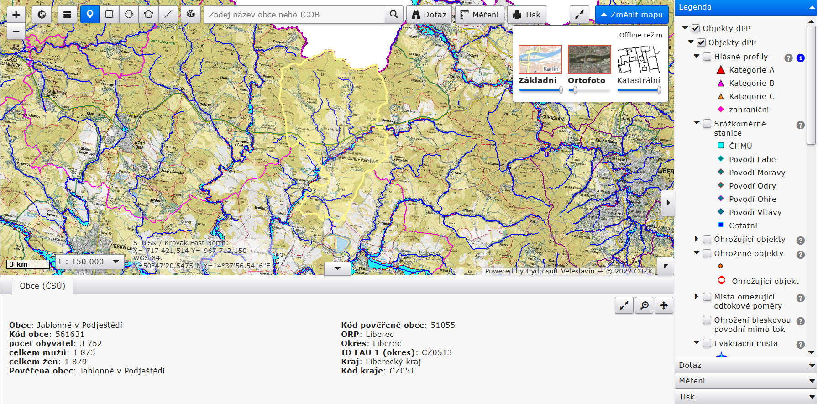Uncheck the top Objekty dPP layer group
The height and width of the screenshot is (404, 818).
(x=696, y=28)
